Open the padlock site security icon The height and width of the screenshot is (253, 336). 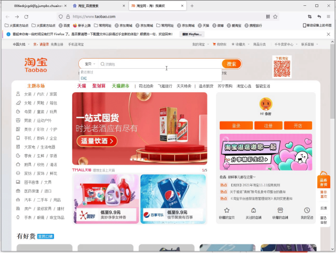(68, 17)
